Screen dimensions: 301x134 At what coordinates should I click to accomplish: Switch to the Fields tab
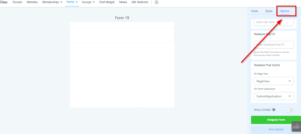(x=254, y=11)
